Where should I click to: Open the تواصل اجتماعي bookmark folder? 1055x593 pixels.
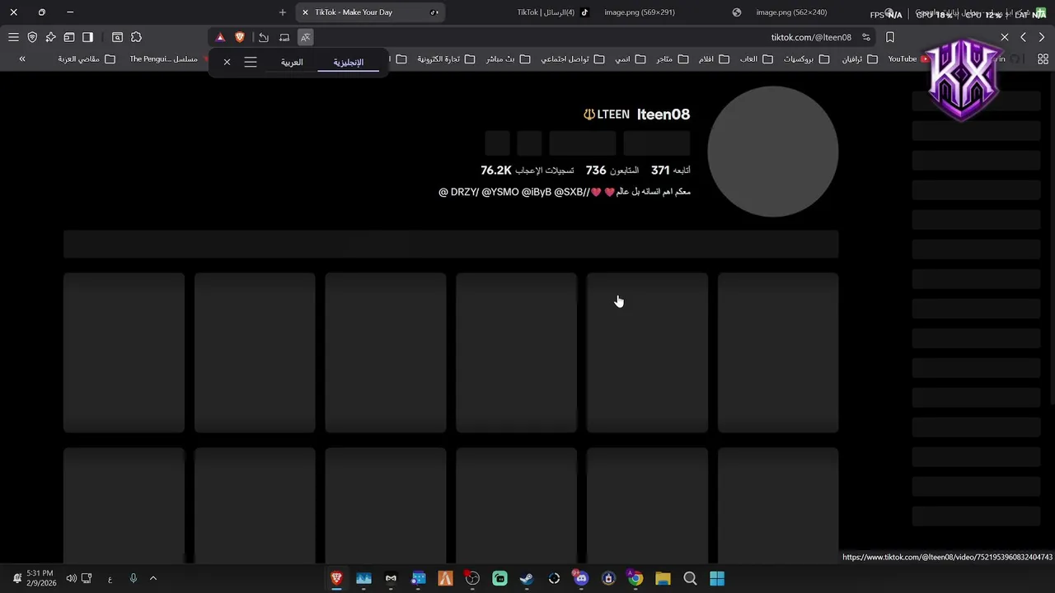coord(572,59)
